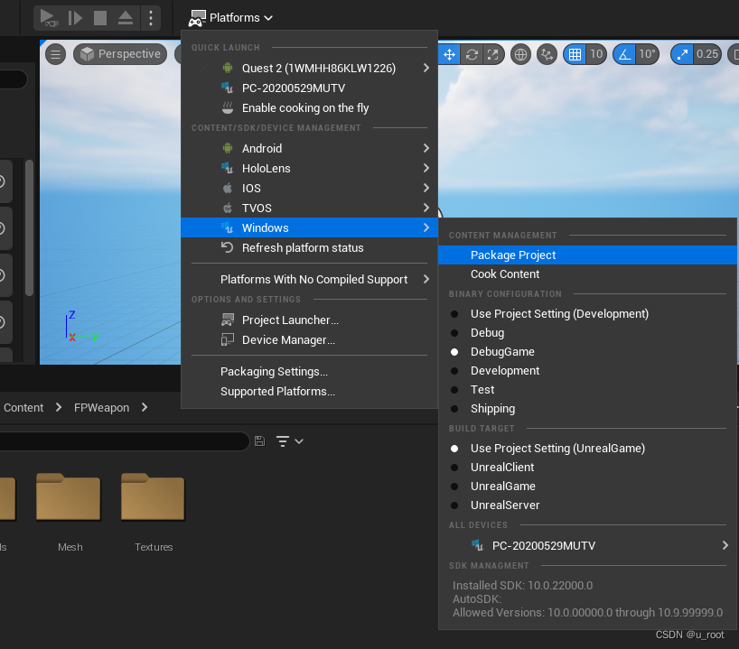The width and height of the screenshot is (739, 649).
Task: Toggle surface snapping icon
Action: tap(547, 55)
